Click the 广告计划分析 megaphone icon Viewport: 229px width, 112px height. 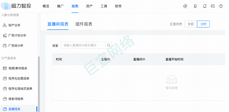[x=5, y=35]
